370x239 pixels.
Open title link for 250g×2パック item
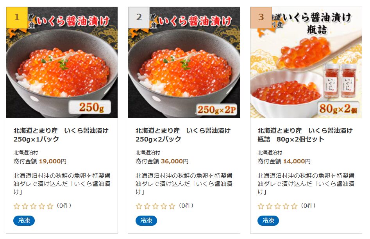[183, 135]
